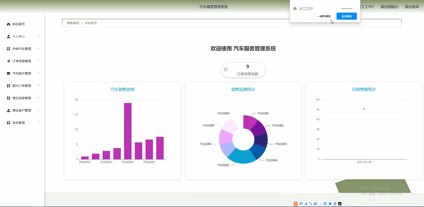Expand the 售后信息管理 chevron
Viewport: 424px width, 207px height.
39,98
